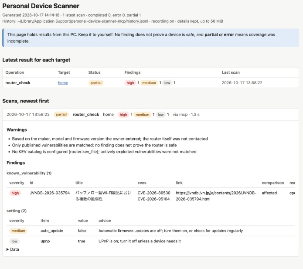This screenshot has width=303, height=269.
Task: Click the false value in the auto_update row
Action: (82, 231)
